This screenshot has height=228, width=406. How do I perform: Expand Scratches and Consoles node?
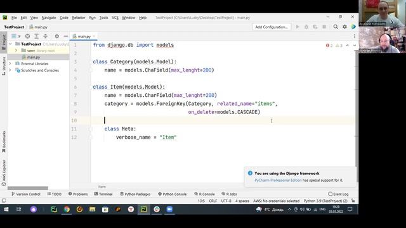10,70
